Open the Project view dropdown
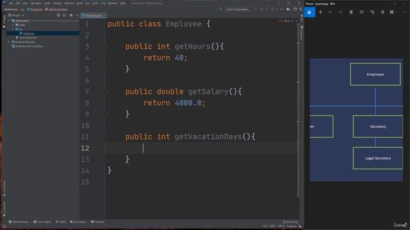 (16, 15)
